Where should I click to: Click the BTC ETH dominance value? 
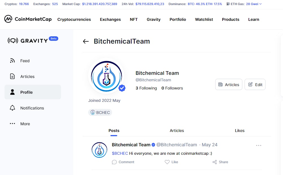point(205,4)
